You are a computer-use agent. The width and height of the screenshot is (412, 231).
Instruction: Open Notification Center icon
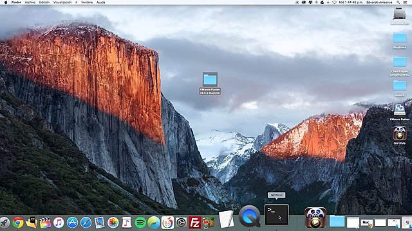point(405,3)
